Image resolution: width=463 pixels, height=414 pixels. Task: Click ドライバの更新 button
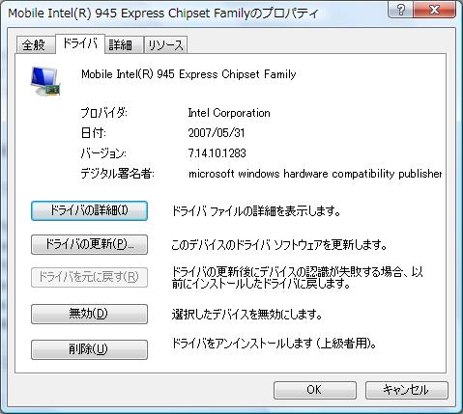click(x=89, y=244)
